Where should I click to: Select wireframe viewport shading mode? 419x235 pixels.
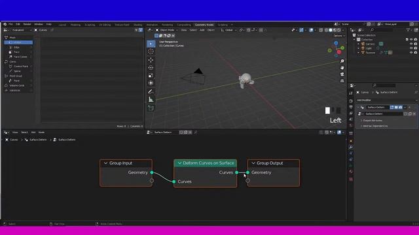coord(326,30)
